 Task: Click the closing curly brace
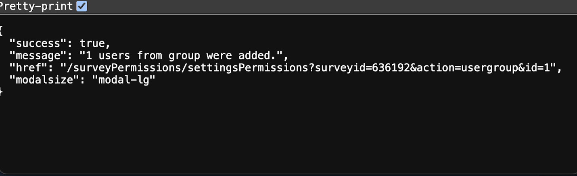coord(2,92)
